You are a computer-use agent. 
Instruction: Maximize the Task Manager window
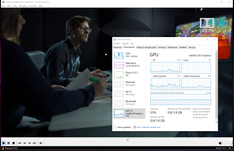pyautogui.click(x=207, y=39)
